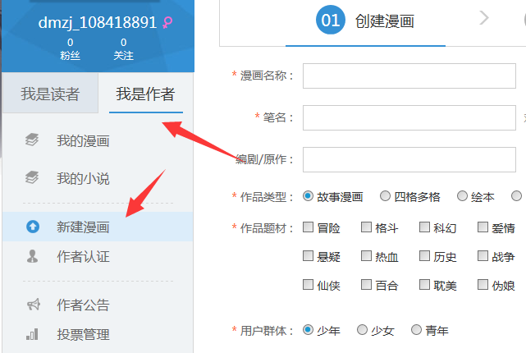Viewport: 526px width, 353px height.
Task: Choose 少女 as the user group
Action: (x=362, y=330)
